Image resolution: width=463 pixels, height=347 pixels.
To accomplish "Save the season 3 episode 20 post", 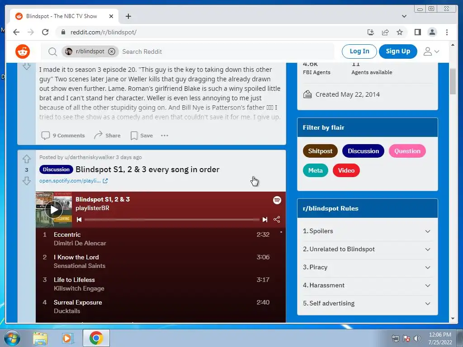I will (142, 136).
